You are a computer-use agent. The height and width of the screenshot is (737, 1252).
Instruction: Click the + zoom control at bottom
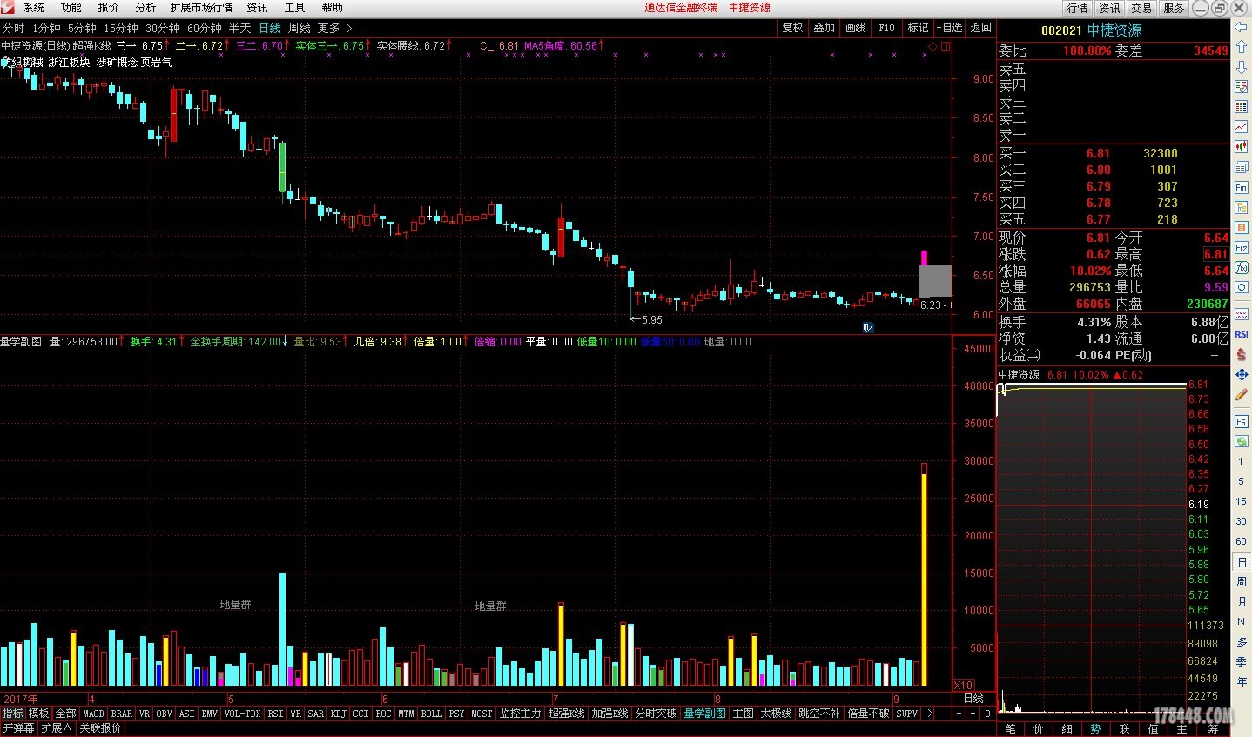pos(959,714)
